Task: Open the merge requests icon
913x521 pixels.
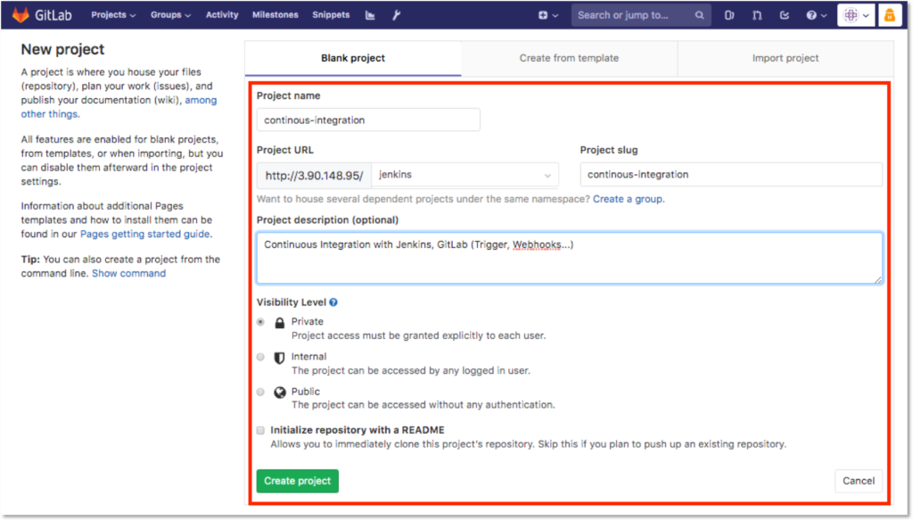Action: 757,16
